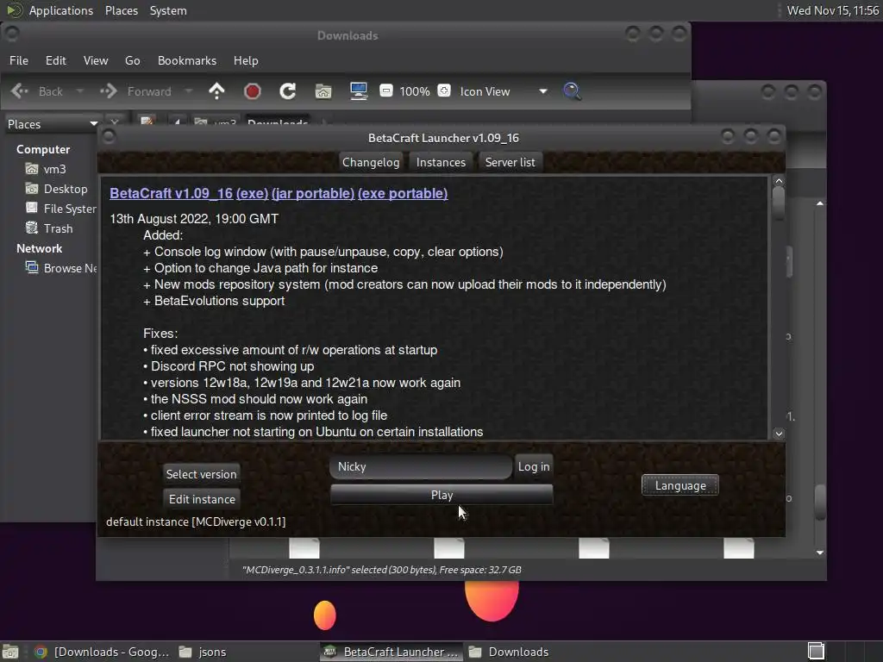The image size is (883, 662).
Task: Open the Bookmarks menu
Action: (x=187, y=60)
